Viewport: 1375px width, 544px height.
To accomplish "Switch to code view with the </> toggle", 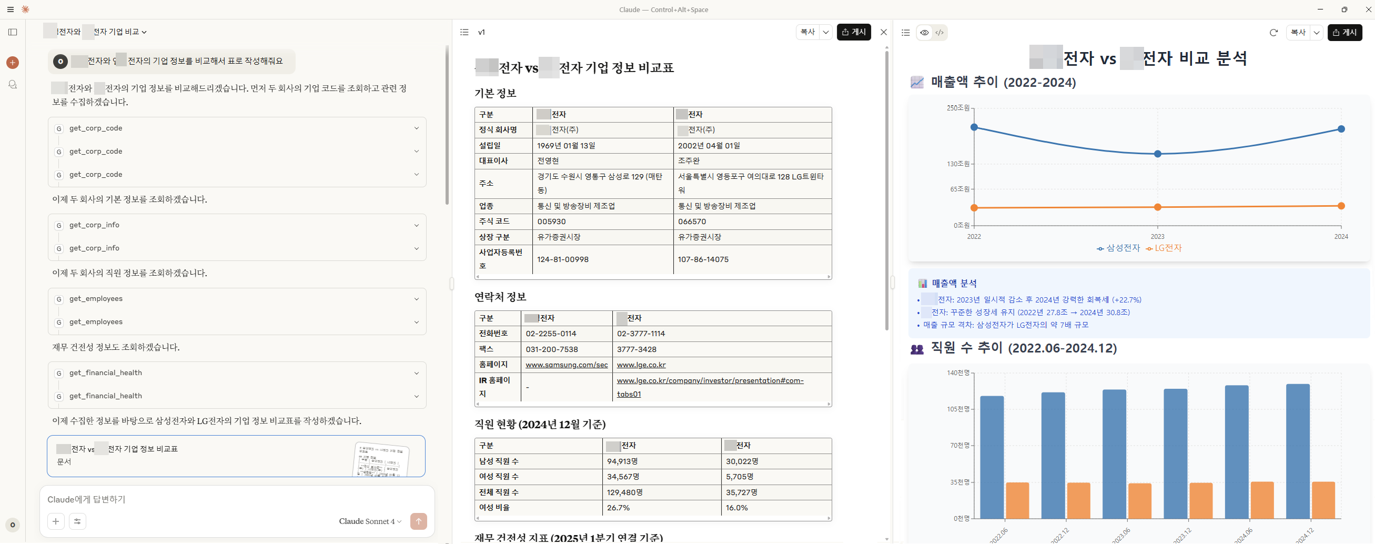I will (x=940, y=33).
